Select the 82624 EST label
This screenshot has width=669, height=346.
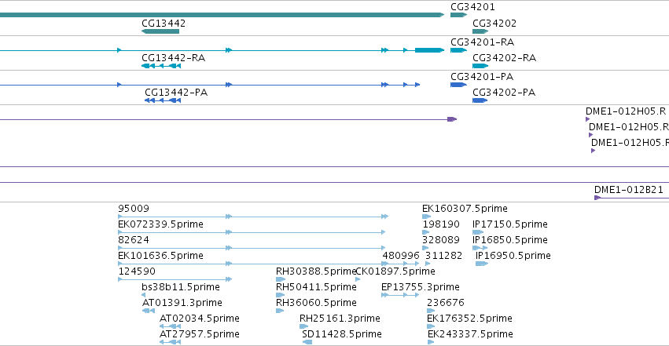(134, 240)
